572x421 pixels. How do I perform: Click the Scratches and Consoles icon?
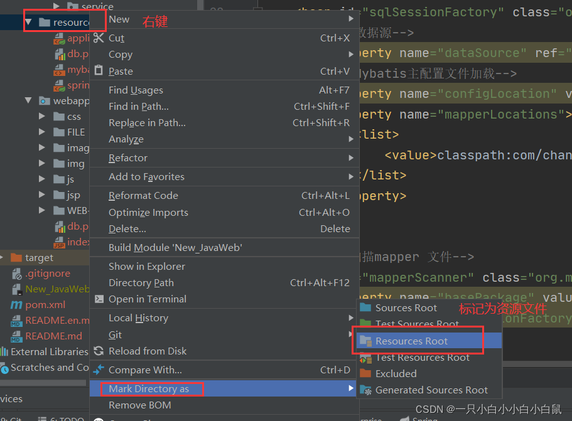click(x=4, y=368)
